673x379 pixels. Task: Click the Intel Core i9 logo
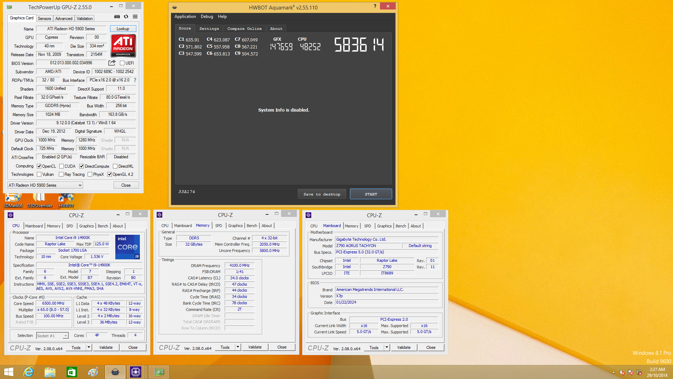[x=128, y=247]
